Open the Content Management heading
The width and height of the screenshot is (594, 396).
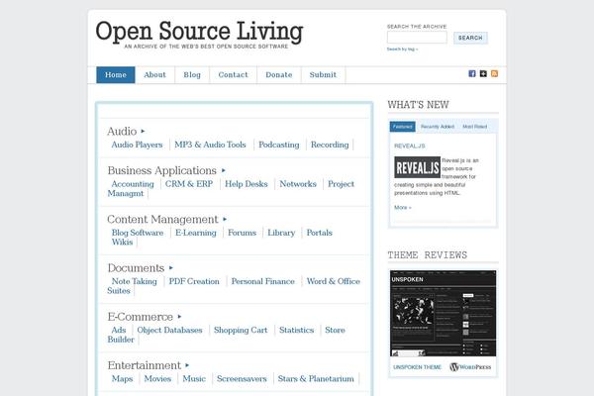162,219
